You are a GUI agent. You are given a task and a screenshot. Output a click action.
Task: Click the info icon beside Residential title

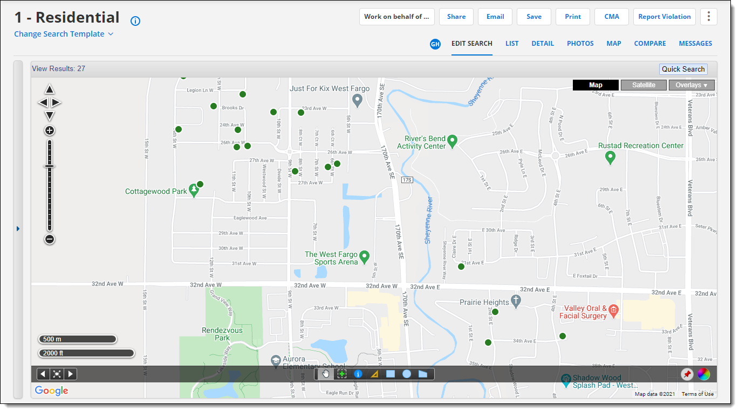(x=135, y=21)
